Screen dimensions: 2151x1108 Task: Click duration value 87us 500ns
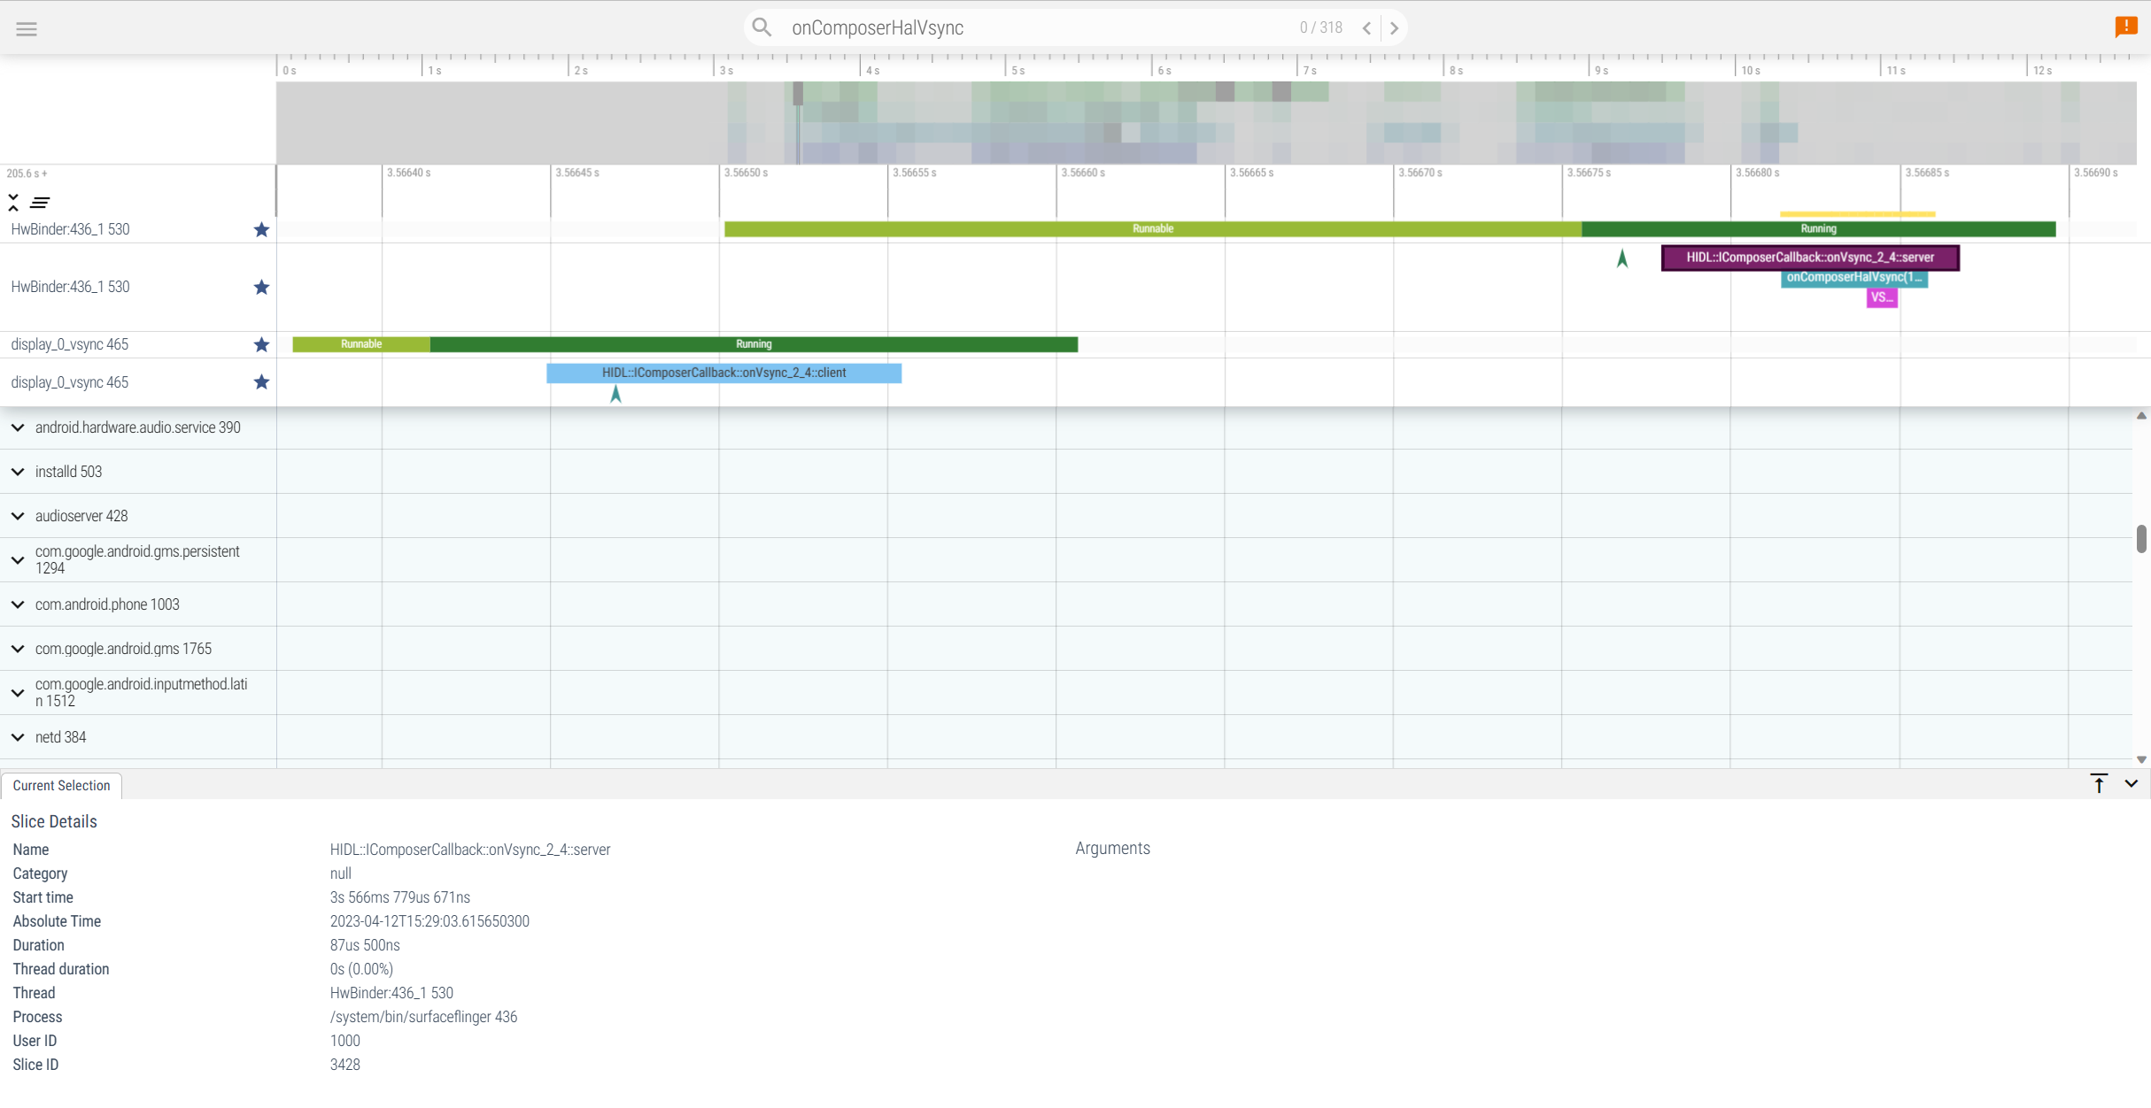(x=365, y=945)
